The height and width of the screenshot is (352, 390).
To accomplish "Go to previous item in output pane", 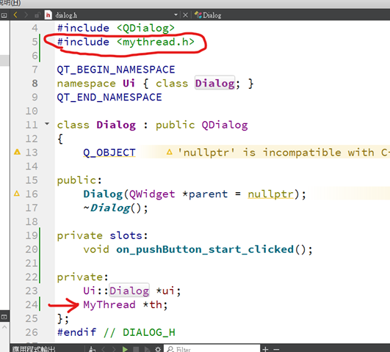I will pyautogui.click(x=104, y=349).
